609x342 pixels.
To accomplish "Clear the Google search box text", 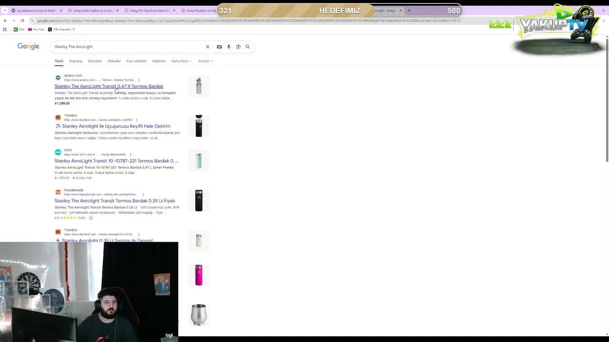I will [x=207, y=47].
